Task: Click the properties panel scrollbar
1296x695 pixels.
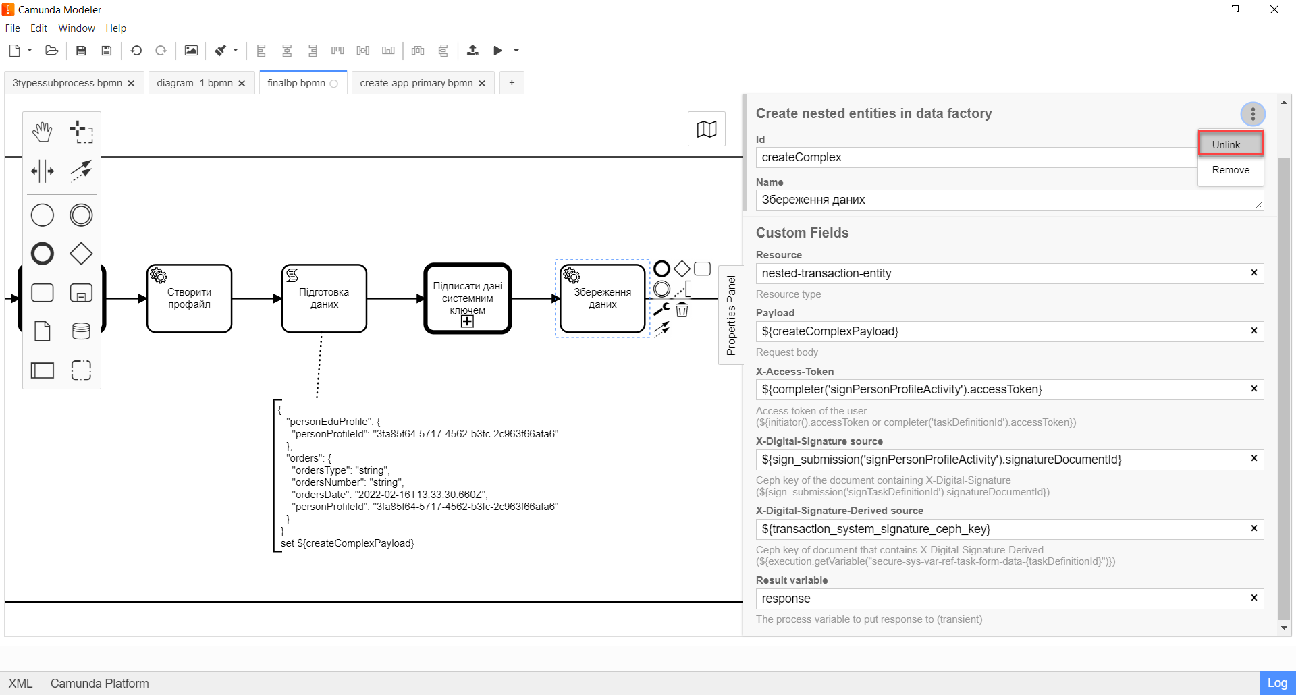Action: (1284, 388)
